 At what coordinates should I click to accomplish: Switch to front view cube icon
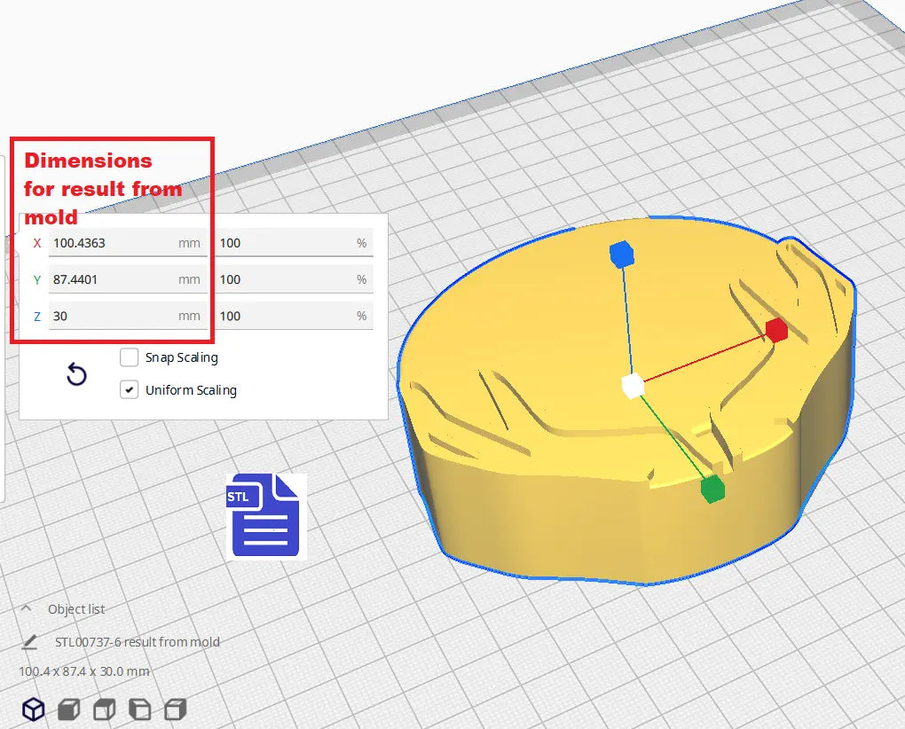tap(69, 709)
